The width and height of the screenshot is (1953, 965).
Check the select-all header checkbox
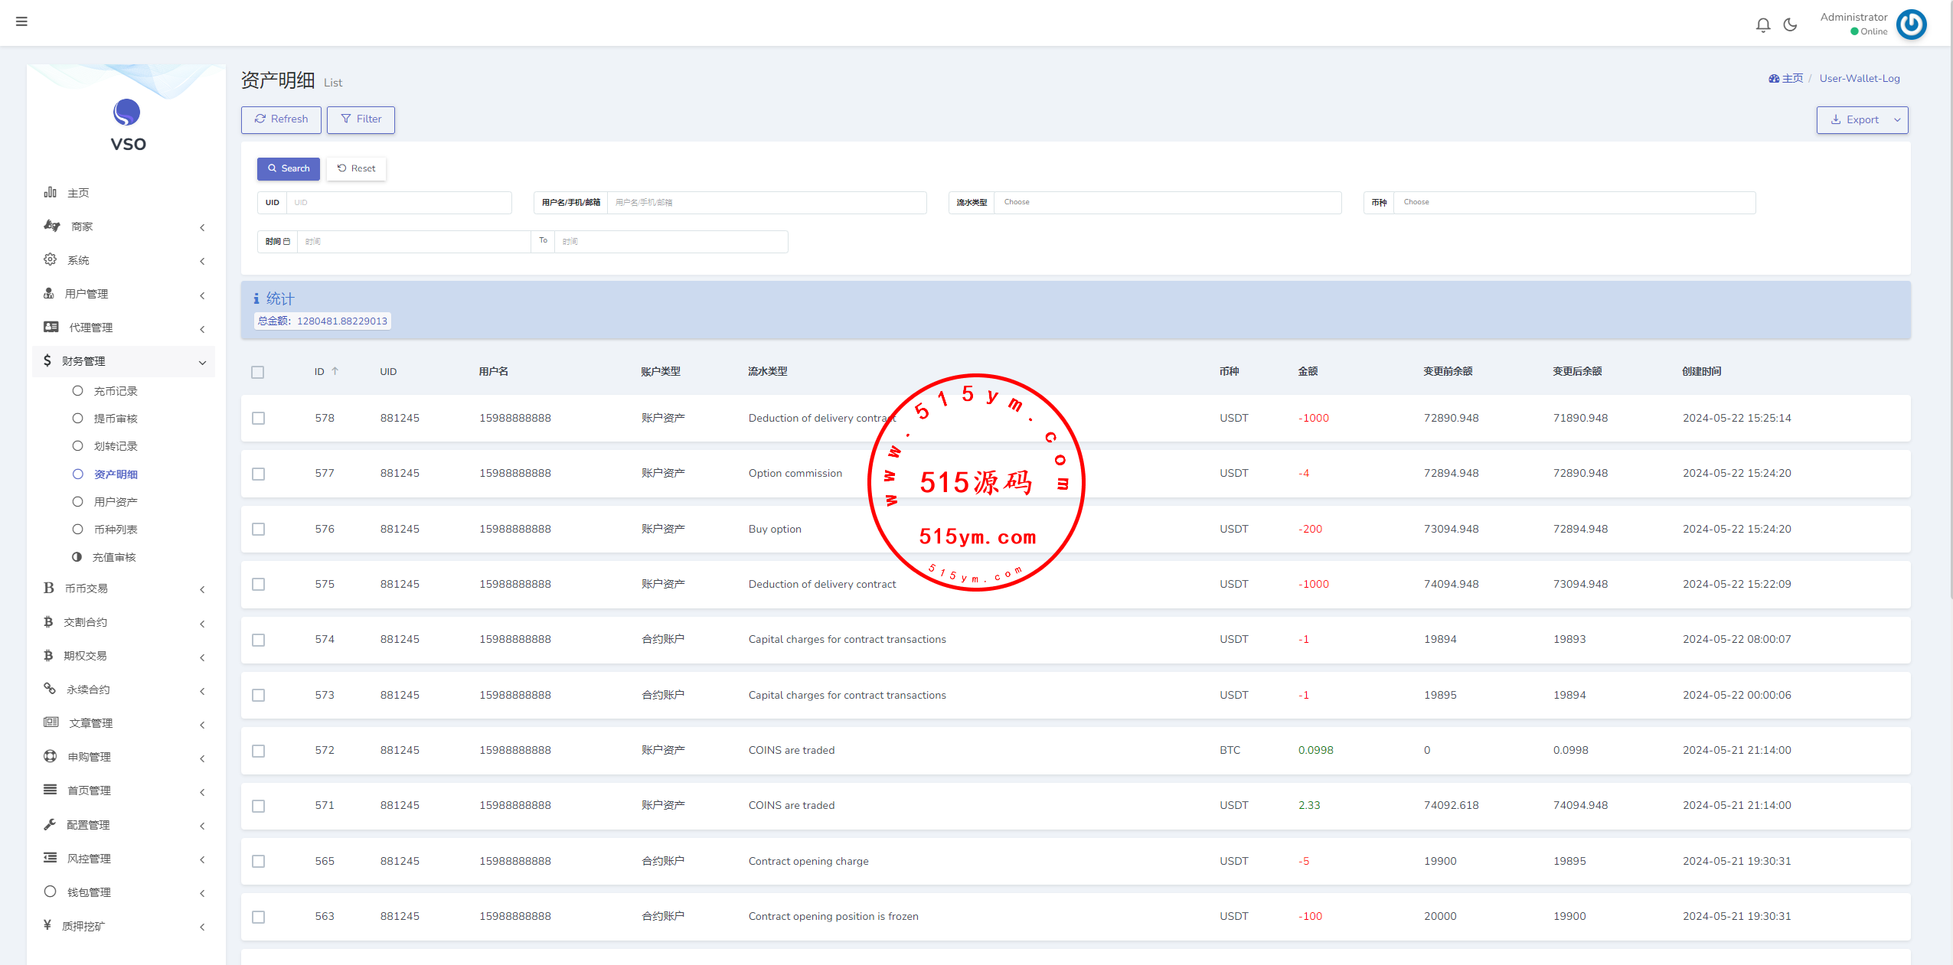click(257, 372)
